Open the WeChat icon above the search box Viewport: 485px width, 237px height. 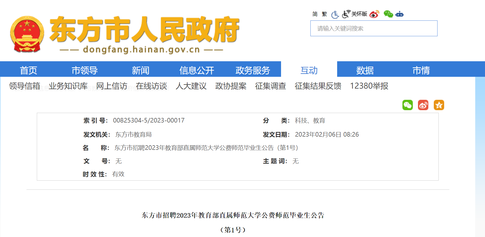point(388,14)
